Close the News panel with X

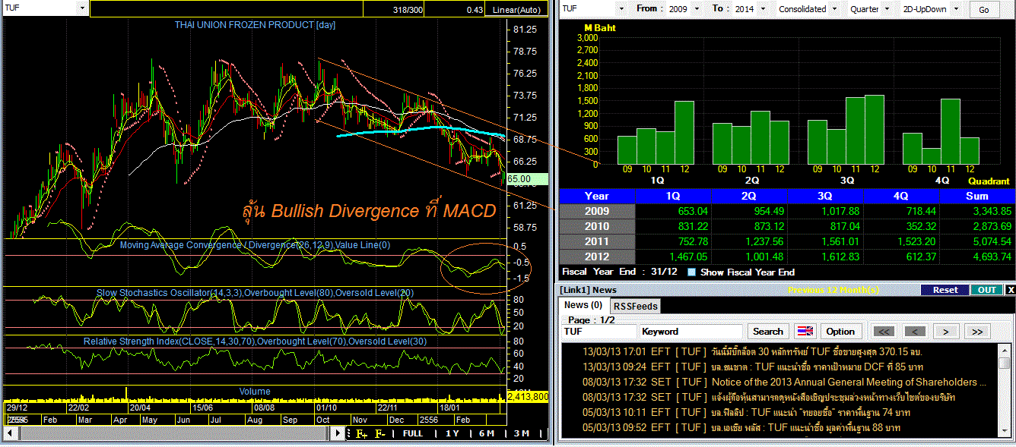point(1010,290)
